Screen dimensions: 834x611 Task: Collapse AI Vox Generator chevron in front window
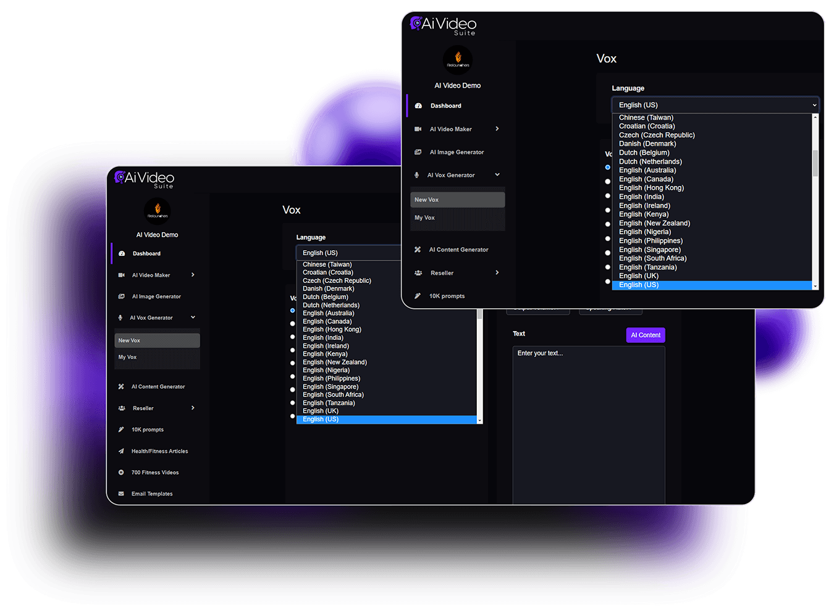coord(497,175)
